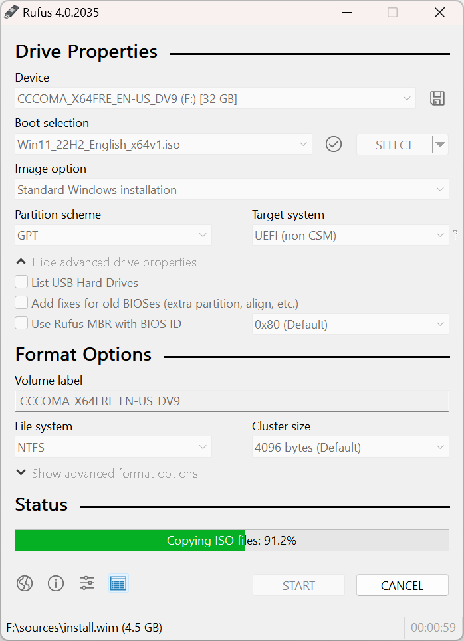This screenshot has height=641, width=464.
Task: Click the language selection globe icon
Action: pyautogui.click(x=25, y=583)
